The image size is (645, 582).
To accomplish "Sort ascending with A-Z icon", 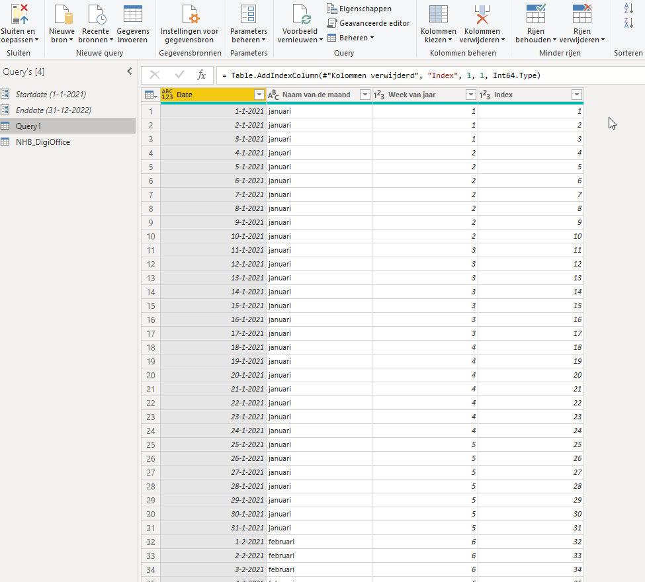I will tap(628, 8).
